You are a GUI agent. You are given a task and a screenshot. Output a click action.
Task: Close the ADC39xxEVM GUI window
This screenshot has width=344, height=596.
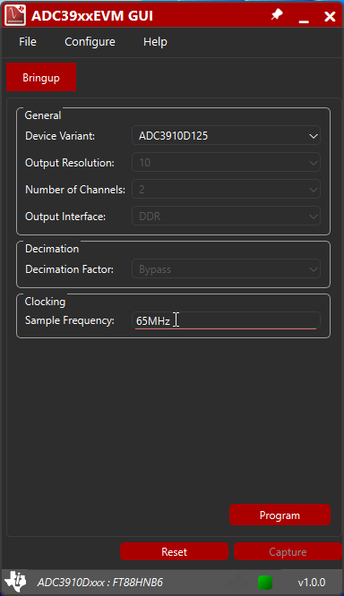coord(330,16)
